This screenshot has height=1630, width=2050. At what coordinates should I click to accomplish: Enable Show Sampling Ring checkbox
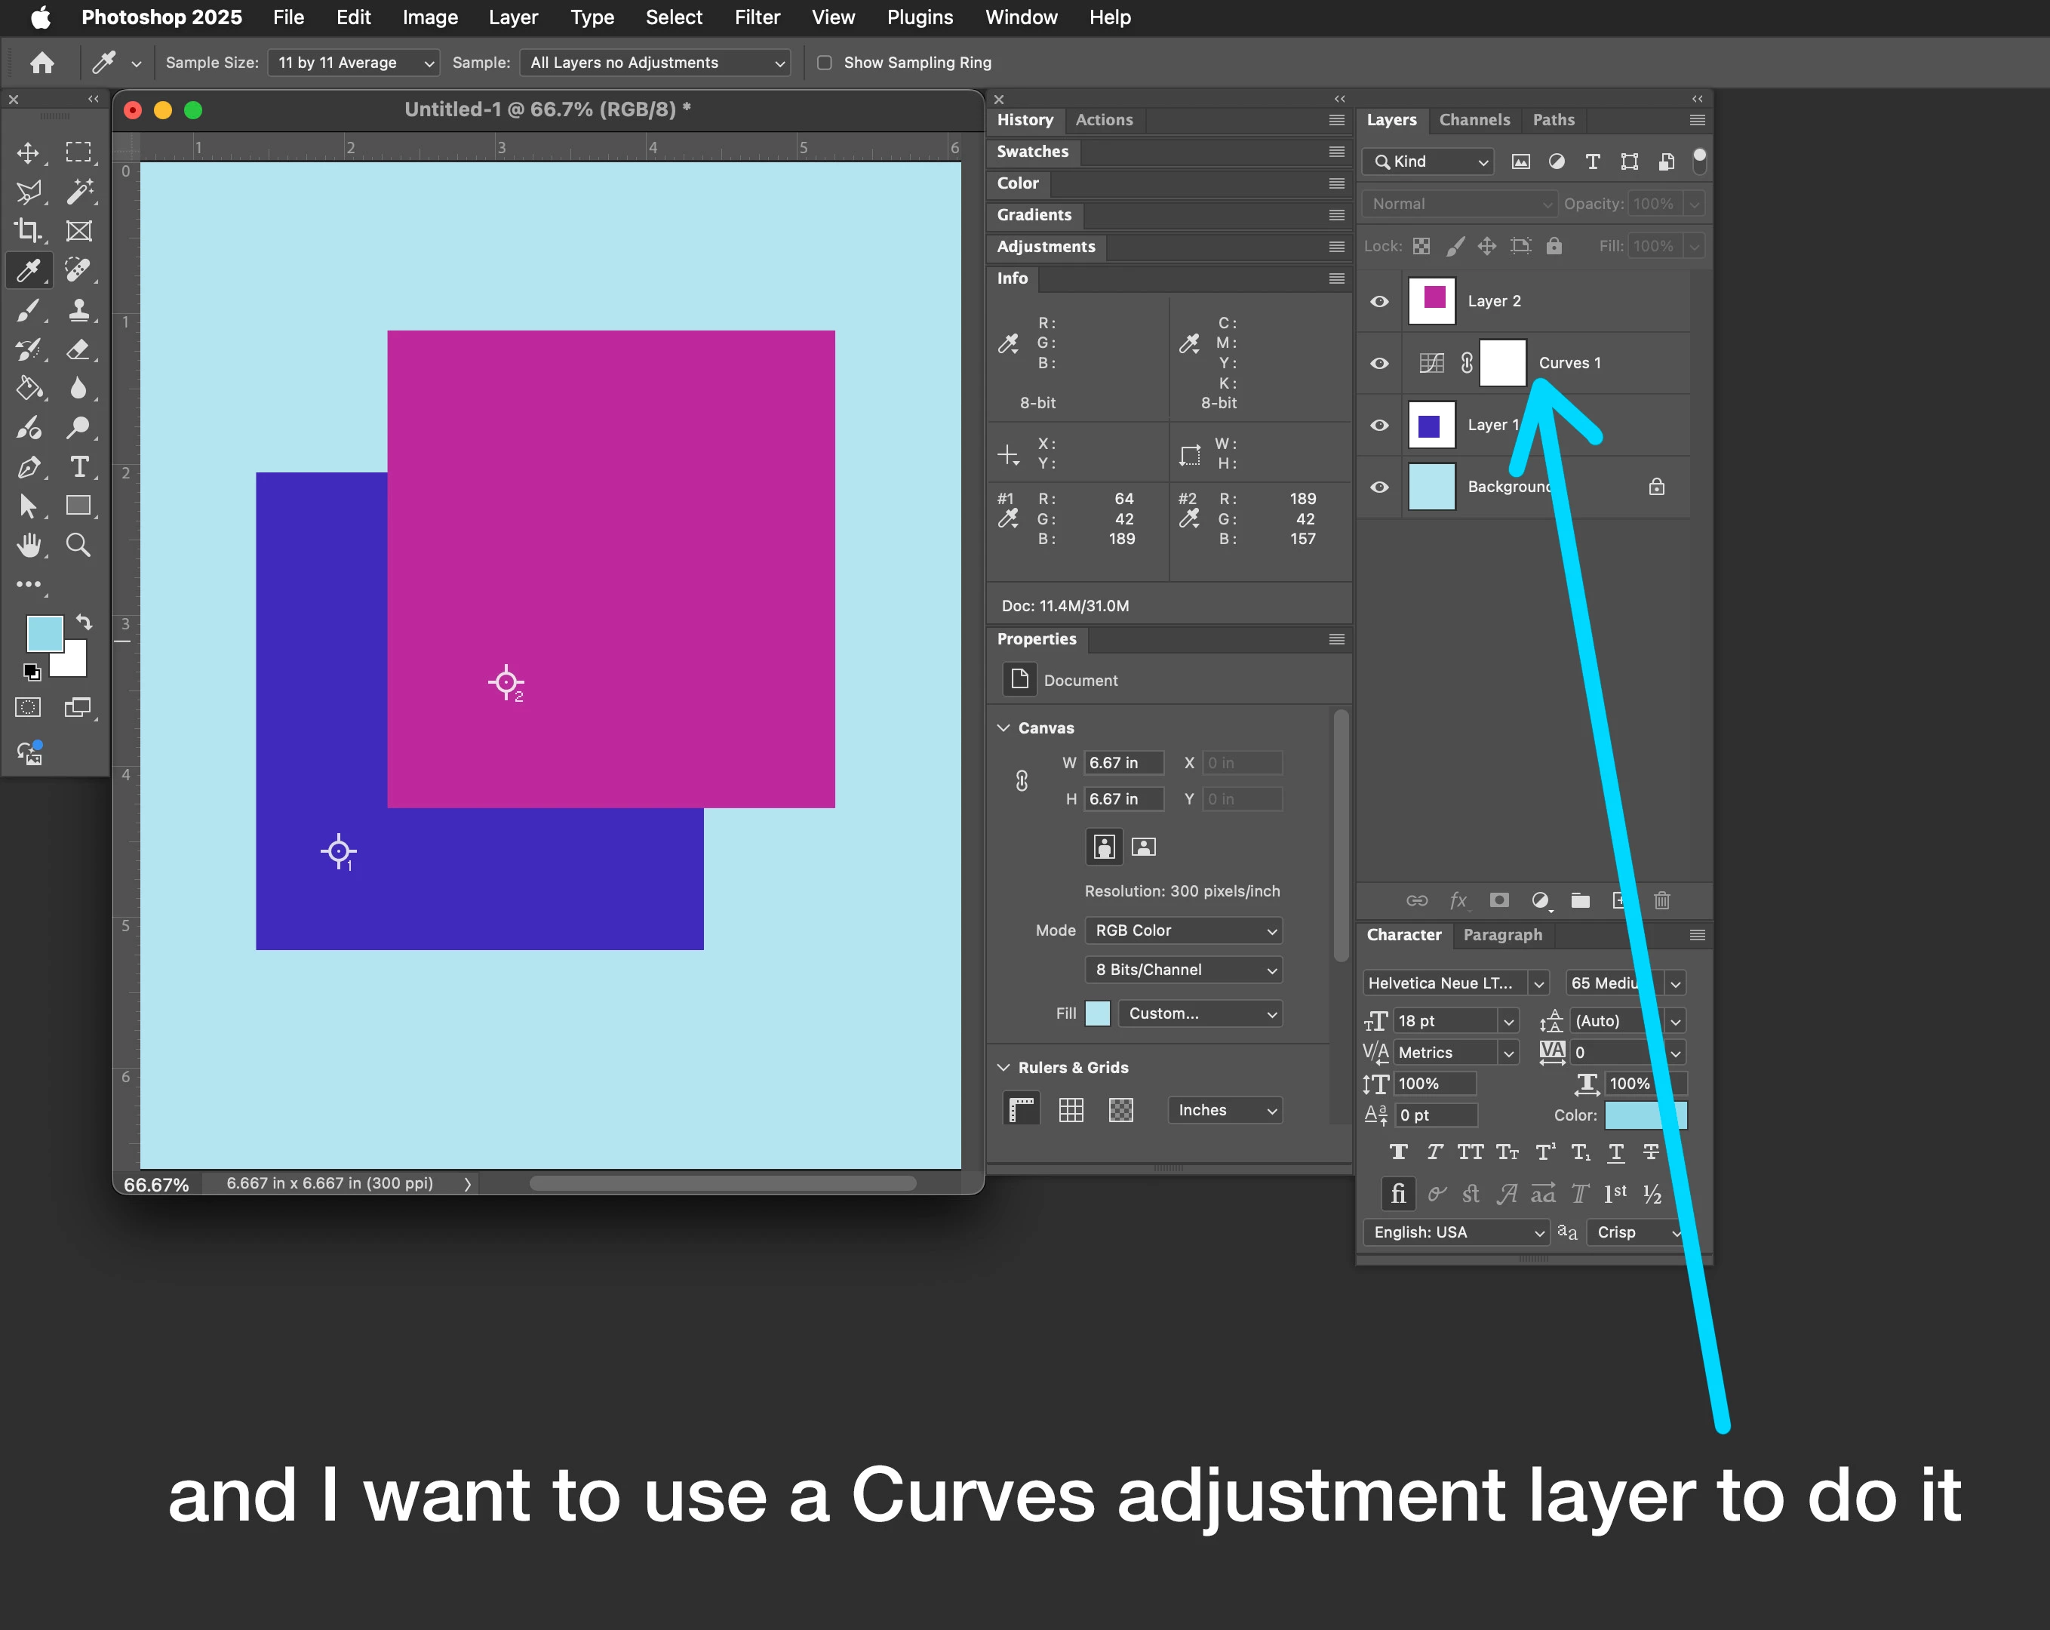[825, 63]
